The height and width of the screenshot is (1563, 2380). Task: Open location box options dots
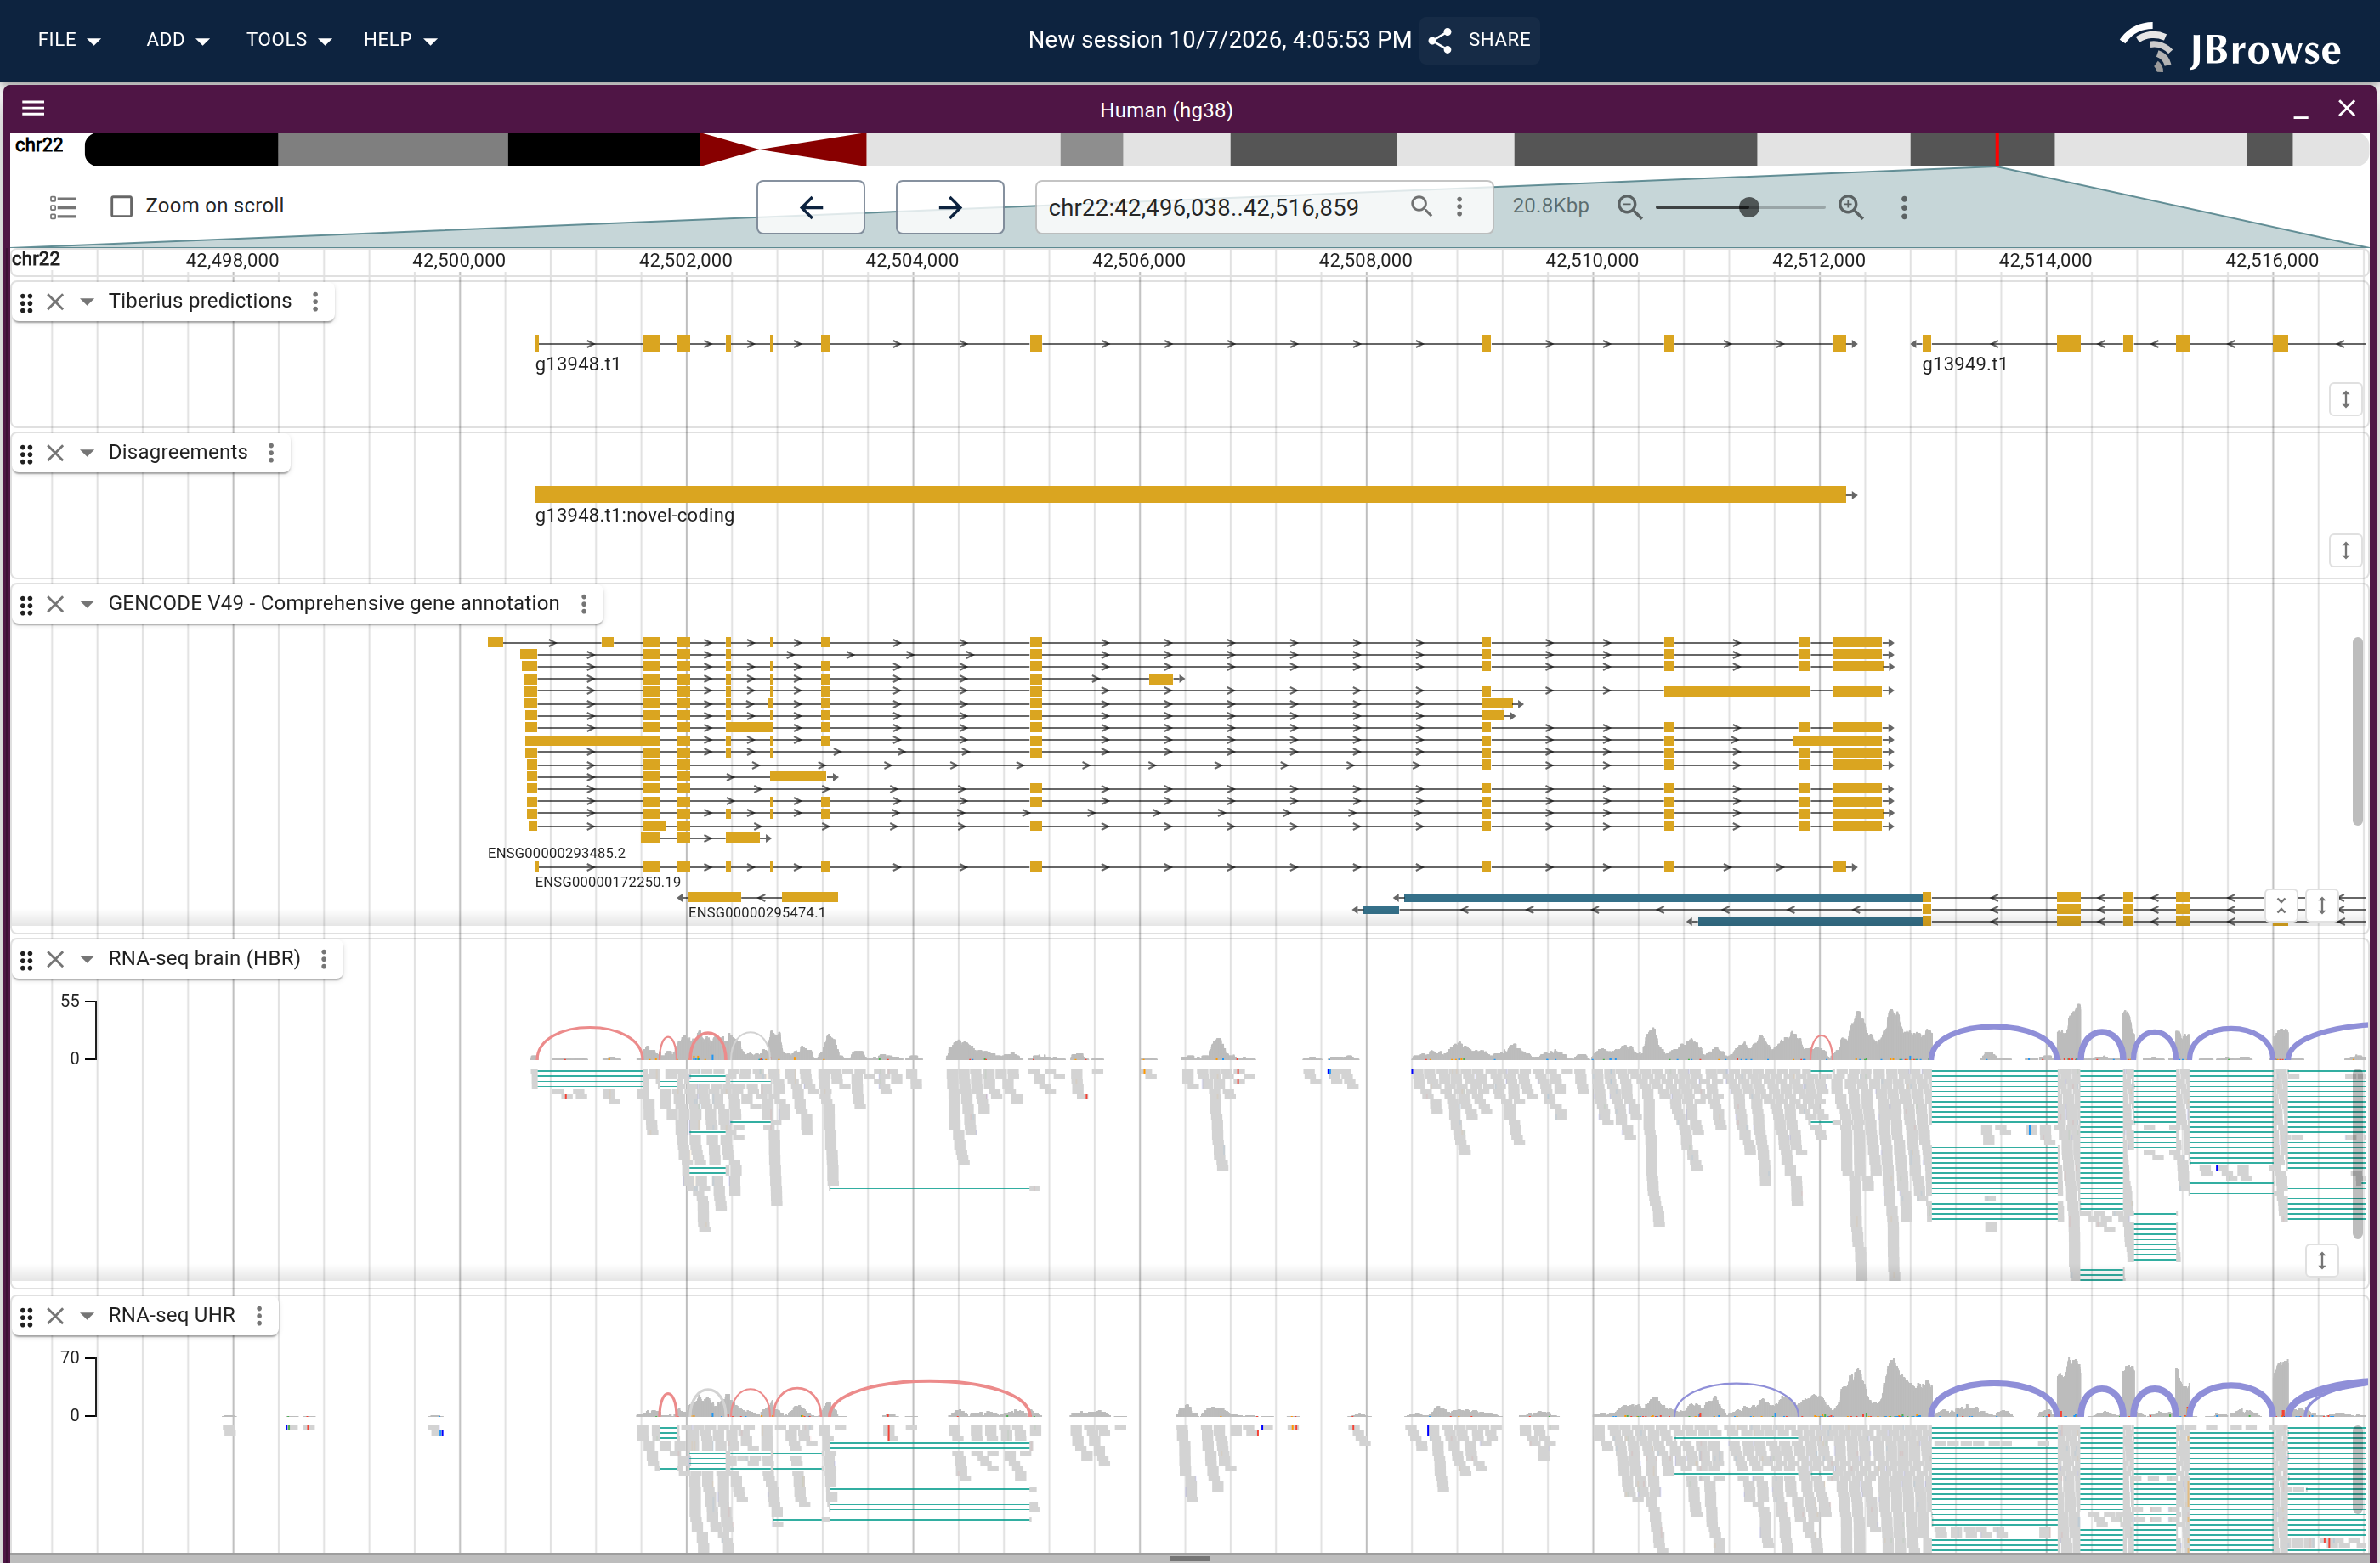click(1460, 206)
